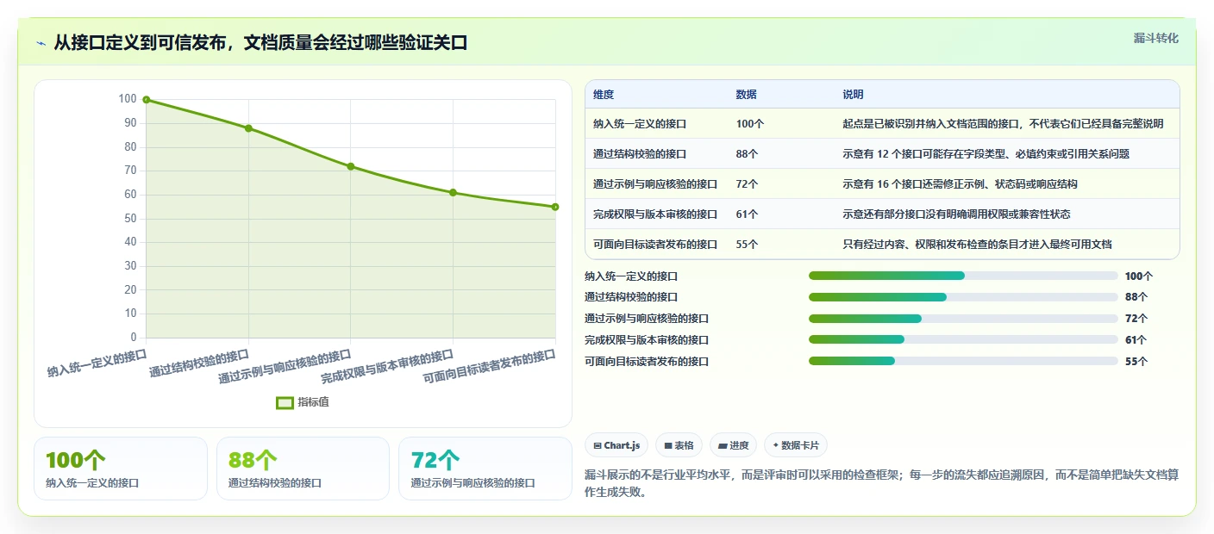Click the 维度 column header
Screen dimensions: 1214x534
(604, 95)
